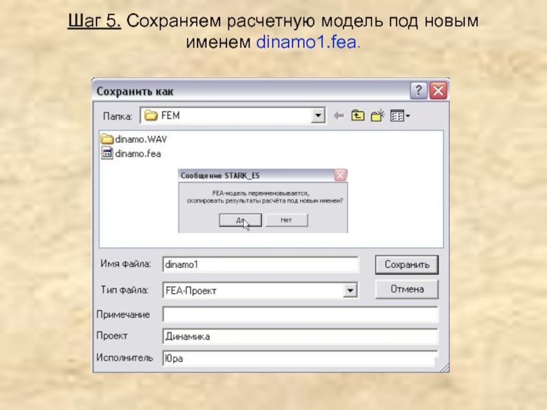The width and height of the screenshot is (547, 410).
Task: Close the Сохранить как dialog
Action: click(x=438, y=91)
